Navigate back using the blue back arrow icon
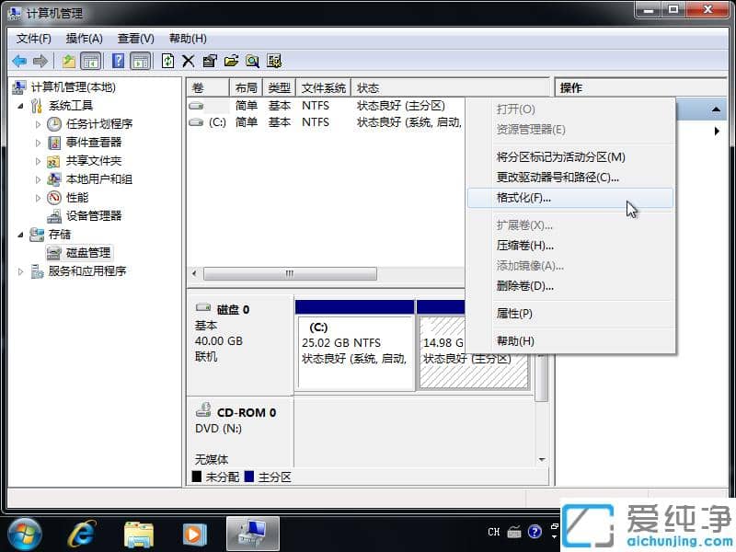The height and width of the screenshot is (552, 736). (18, 60)
